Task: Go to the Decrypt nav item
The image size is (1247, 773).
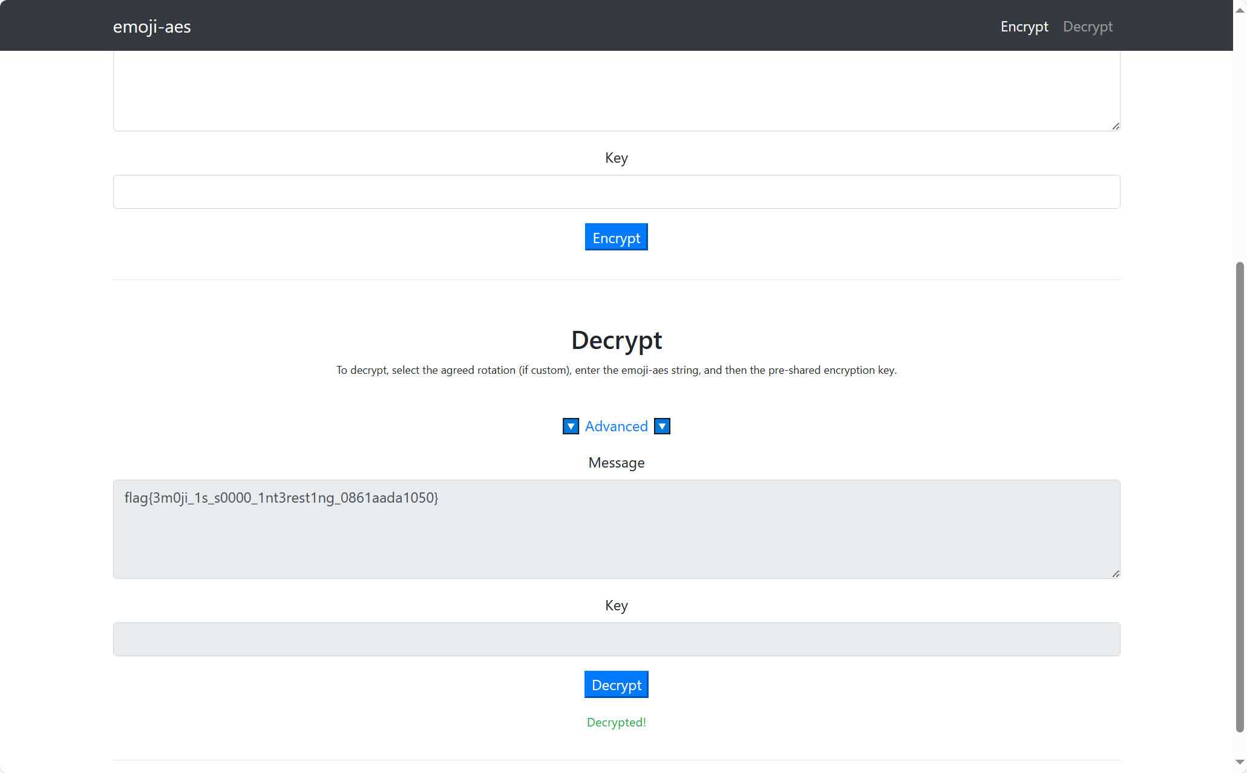Action: (1087, 27)
